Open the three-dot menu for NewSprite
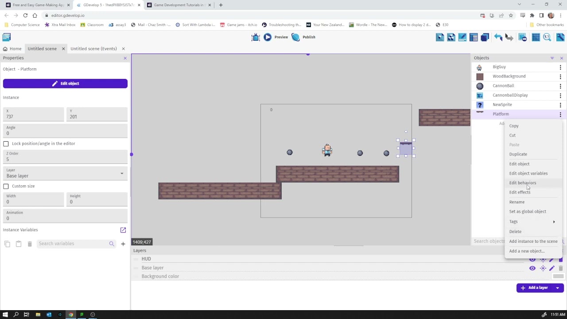The width and height of the screenshot is (567, 319). (560, 105)
